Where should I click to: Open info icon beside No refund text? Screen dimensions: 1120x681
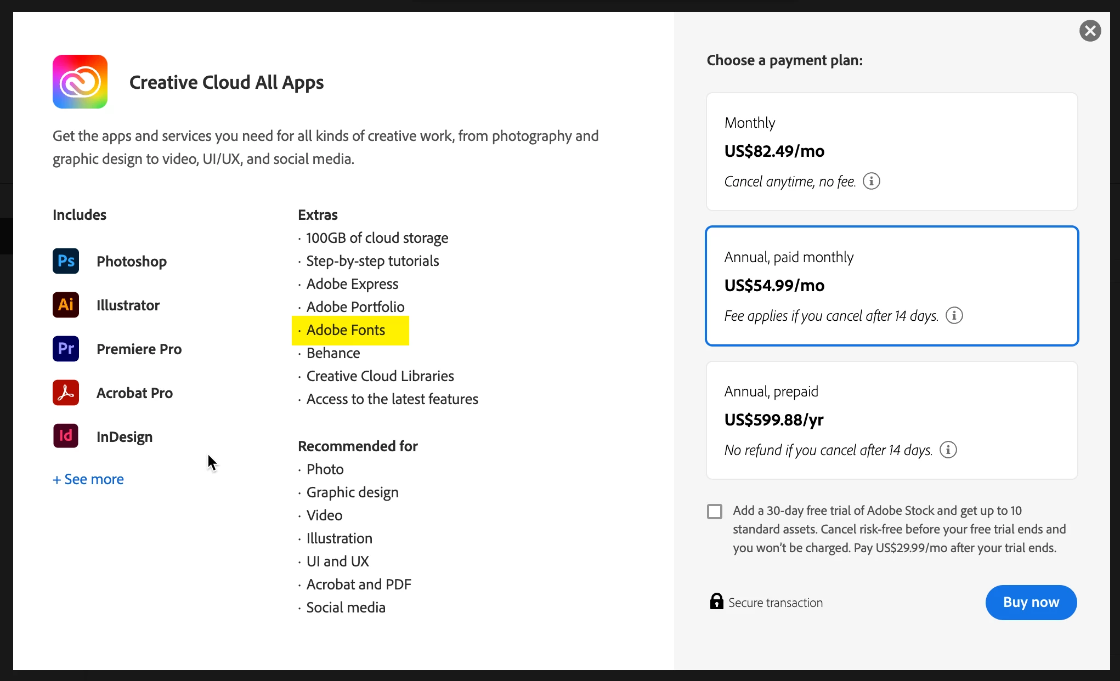pyautogui.click(x=948, y=450)
